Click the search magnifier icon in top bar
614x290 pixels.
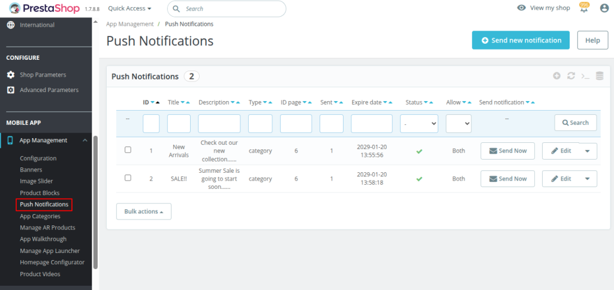176,8
